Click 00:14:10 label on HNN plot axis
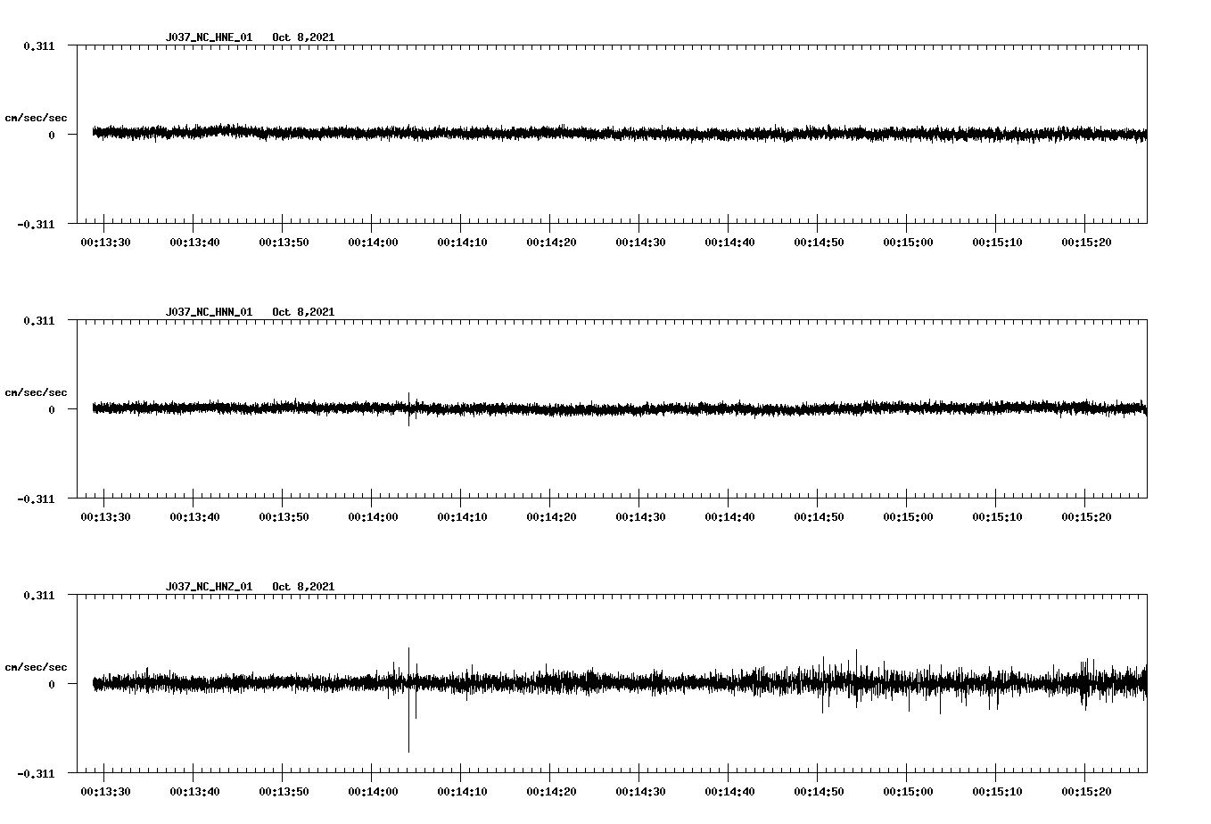 (462, 517)
